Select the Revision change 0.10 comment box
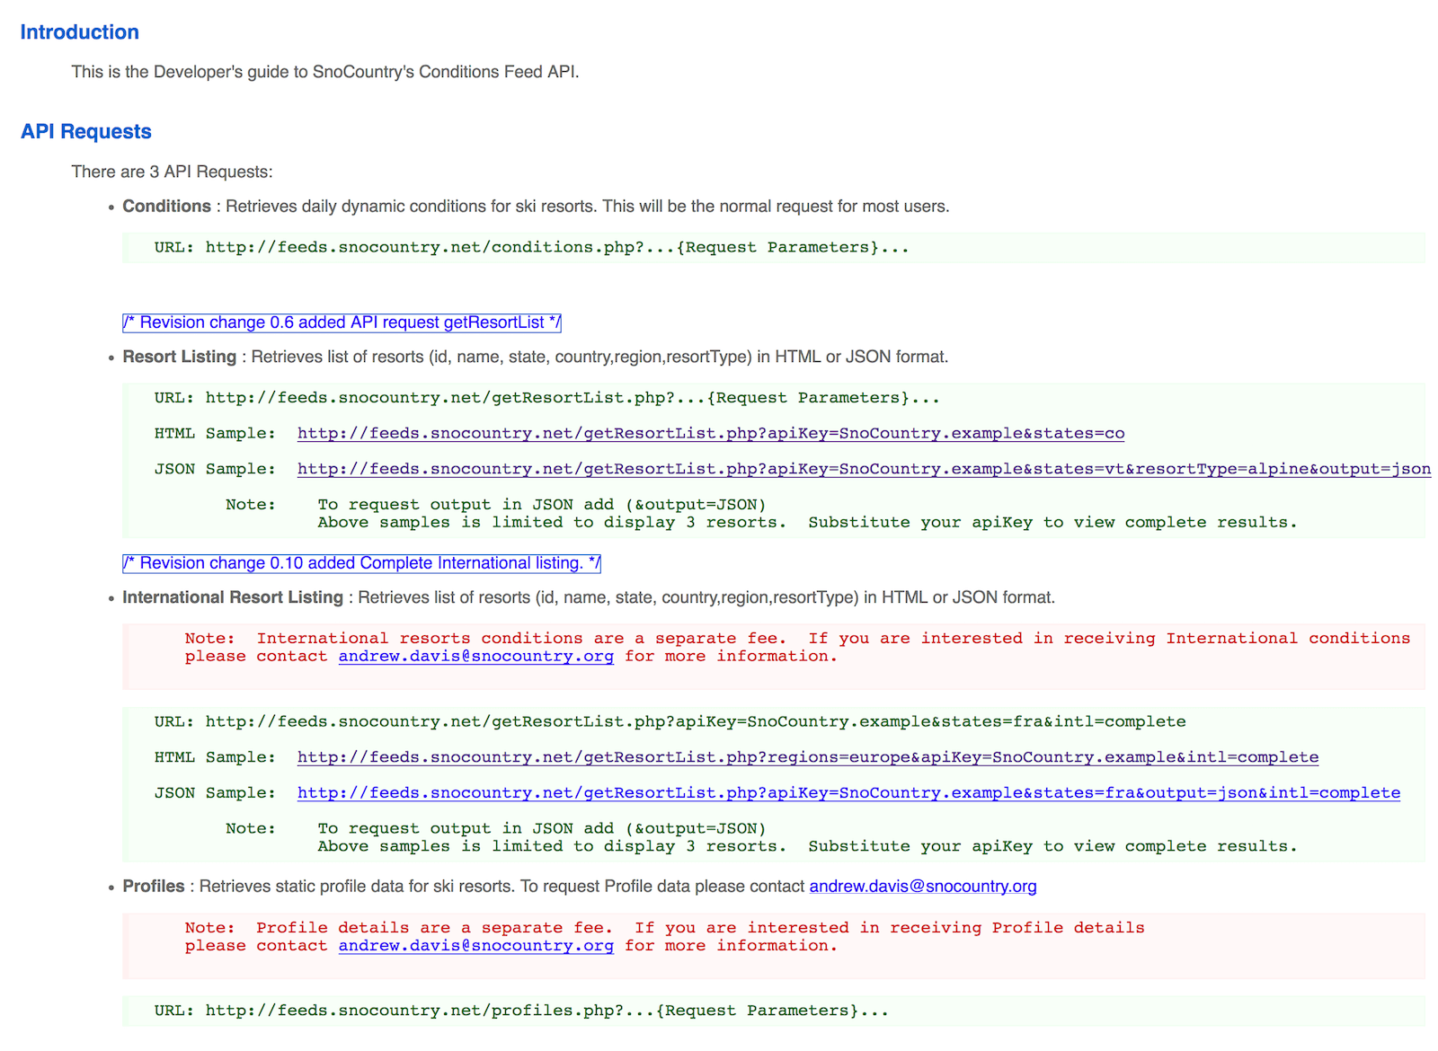The image size is (1438, 1051). coord(361,563)
